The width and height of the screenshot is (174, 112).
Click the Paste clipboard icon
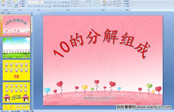(3, 3)
